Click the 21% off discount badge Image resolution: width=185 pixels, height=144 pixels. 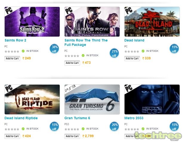[x=114, y=53]
